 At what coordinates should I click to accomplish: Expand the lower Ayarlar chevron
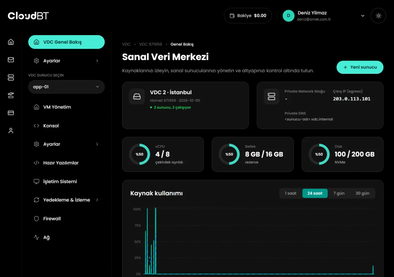click(97, 144)
